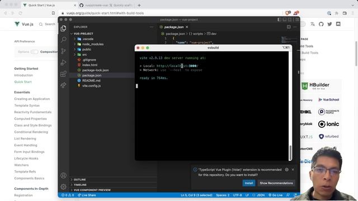
Task: Click the browser address bar URL
Action: click(105, 13)
